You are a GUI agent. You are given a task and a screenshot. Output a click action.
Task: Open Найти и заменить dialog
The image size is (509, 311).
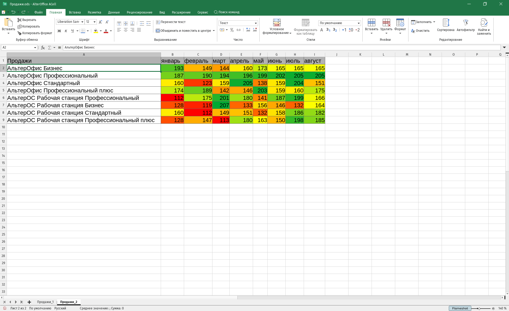coord(484,27)
